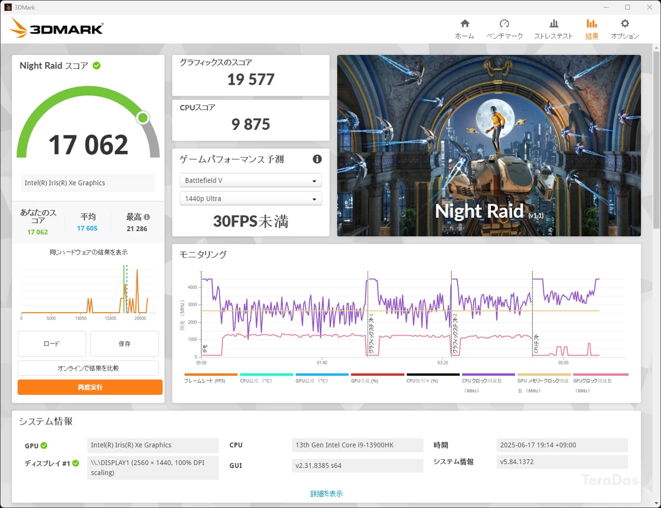The width and height of the screenshot is (661, 508).
Task: Click the DISPLAY1 2560 × 1440 field
Action: 153,468
